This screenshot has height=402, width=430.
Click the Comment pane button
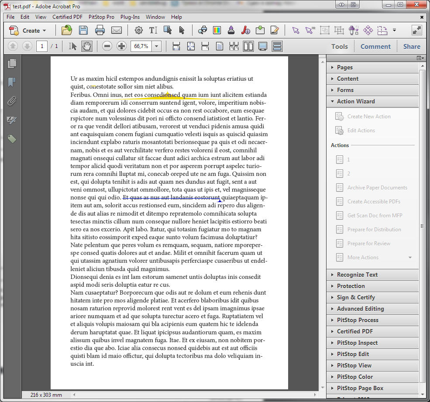point(375,47)
